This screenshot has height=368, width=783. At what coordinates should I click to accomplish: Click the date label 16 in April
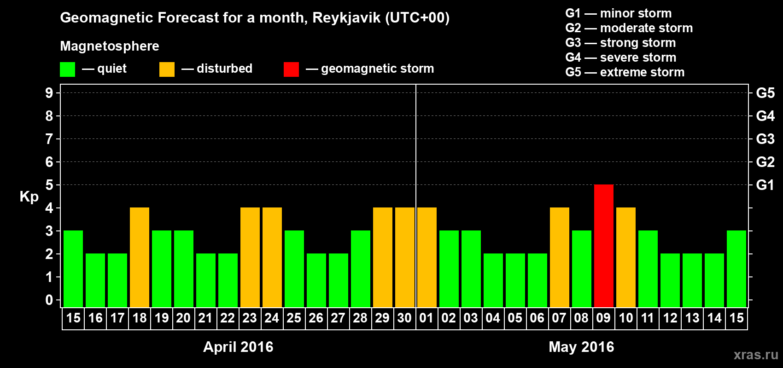[95, 318]
